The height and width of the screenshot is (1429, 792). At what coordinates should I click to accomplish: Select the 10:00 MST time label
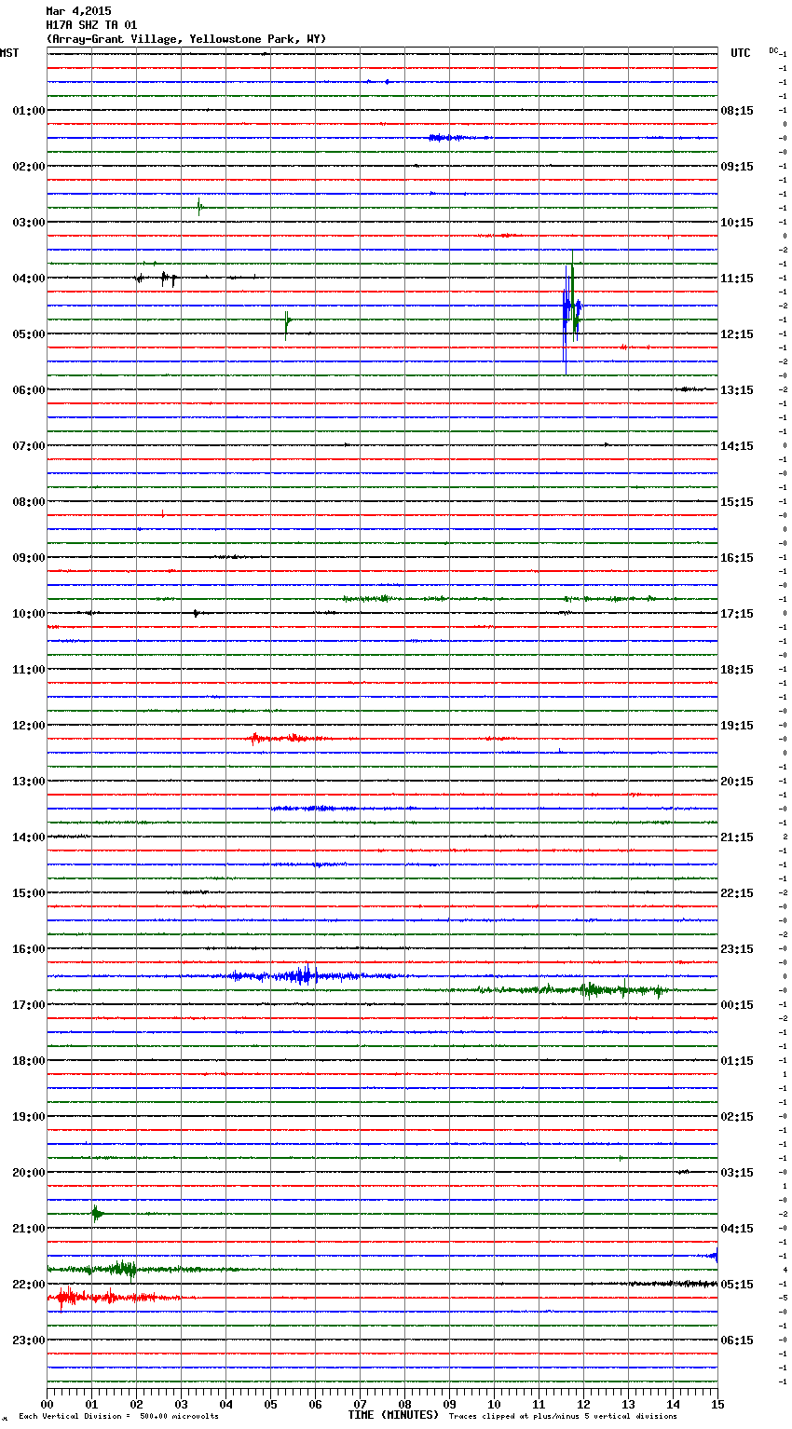tap(28, 614)
